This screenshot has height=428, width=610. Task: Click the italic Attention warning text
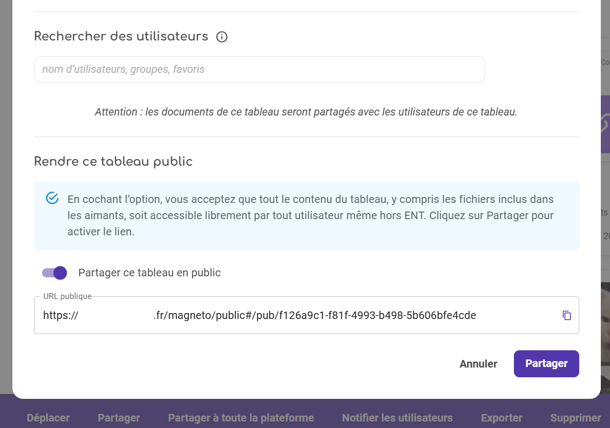[x=306, y=112]
